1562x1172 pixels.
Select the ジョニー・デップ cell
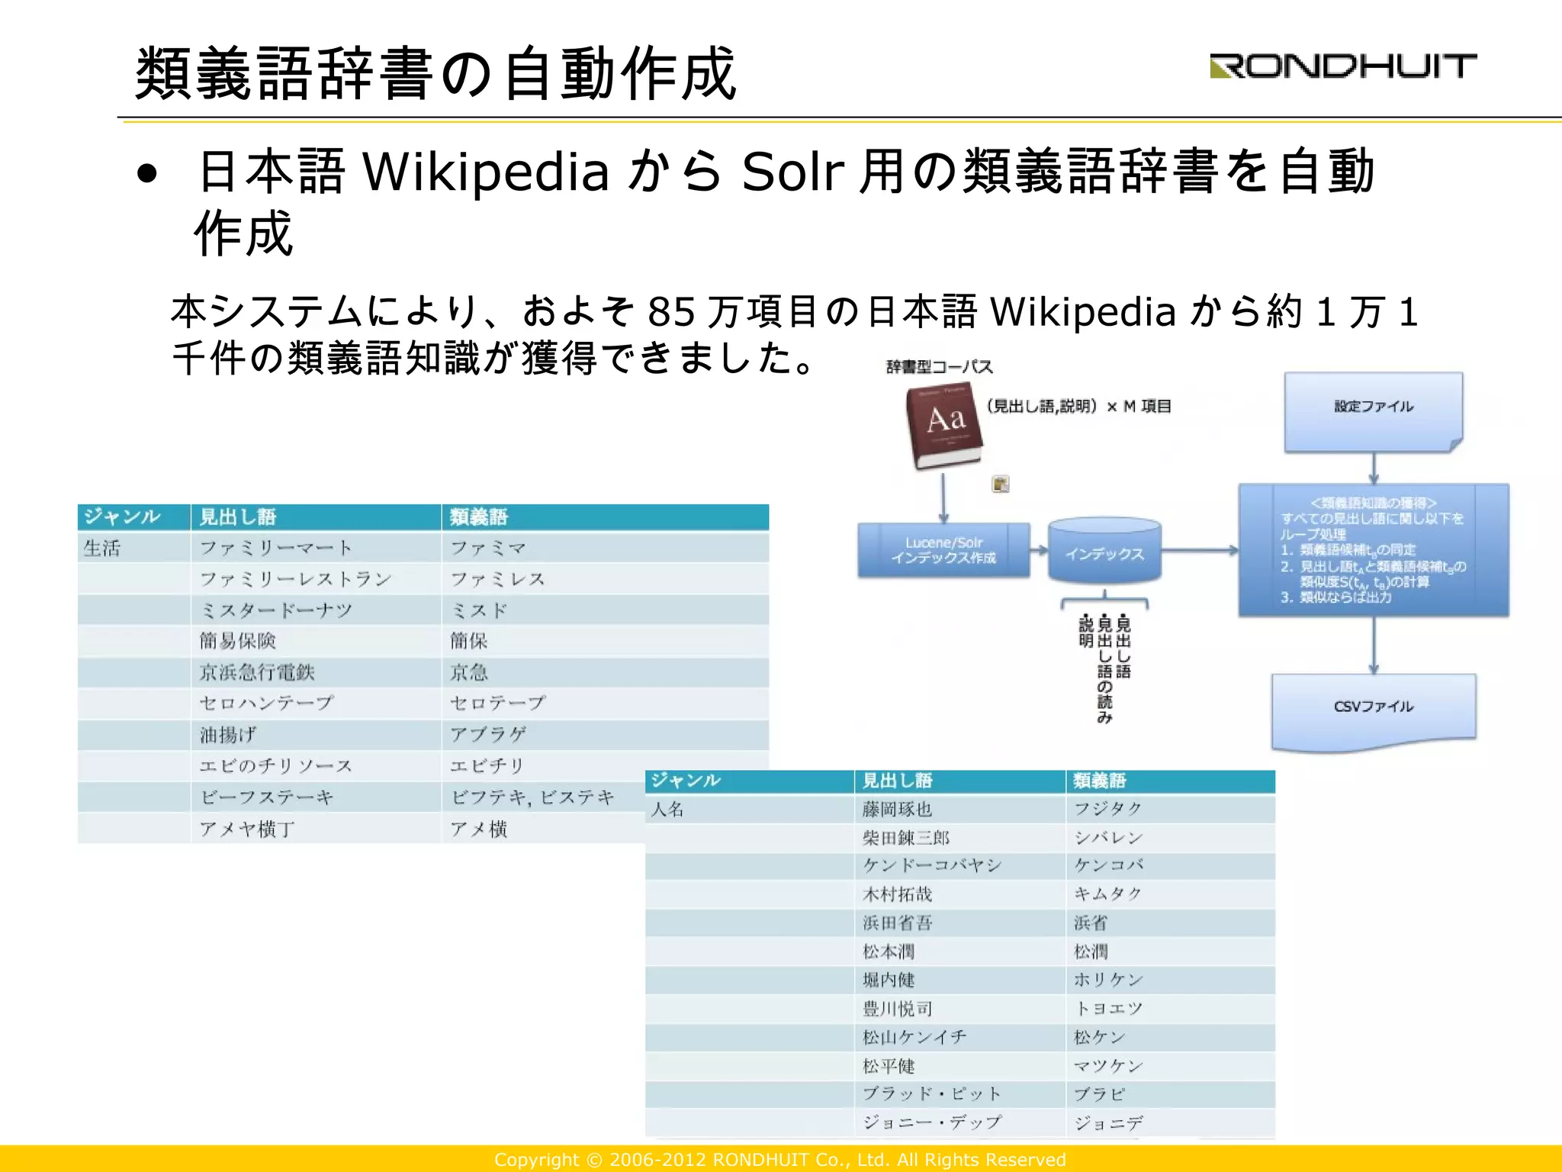click(959, 1122)
